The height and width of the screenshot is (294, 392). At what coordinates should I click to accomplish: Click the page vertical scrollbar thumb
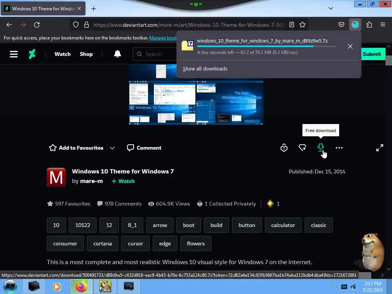click(x=389, y=60)
